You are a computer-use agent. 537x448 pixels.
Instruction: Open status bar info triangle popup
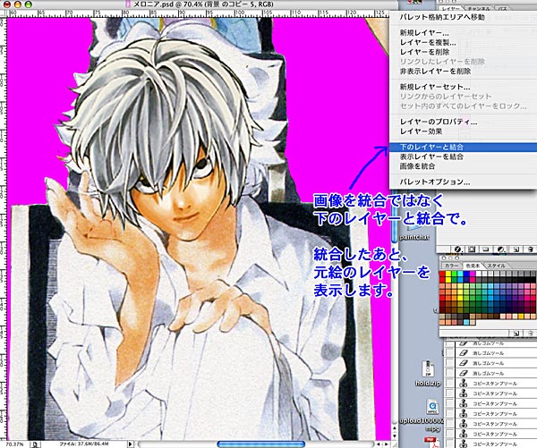click(130, 444)
